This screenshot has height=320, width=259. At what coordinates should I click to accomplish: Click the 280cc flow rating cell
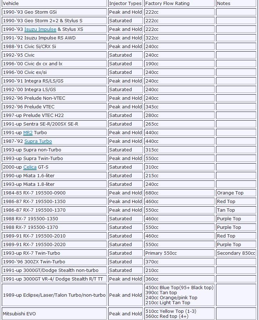point(179,115)
